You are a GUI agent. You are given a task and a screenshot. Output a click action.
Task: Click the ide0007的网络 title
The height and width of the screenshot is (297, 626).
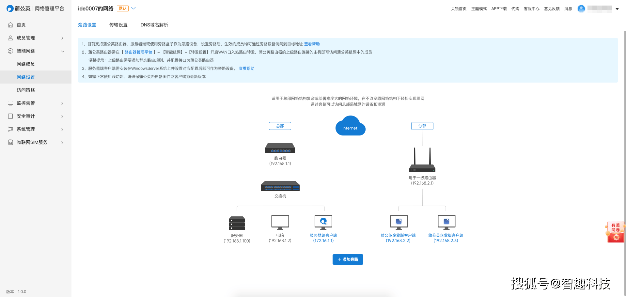point(96,8)
